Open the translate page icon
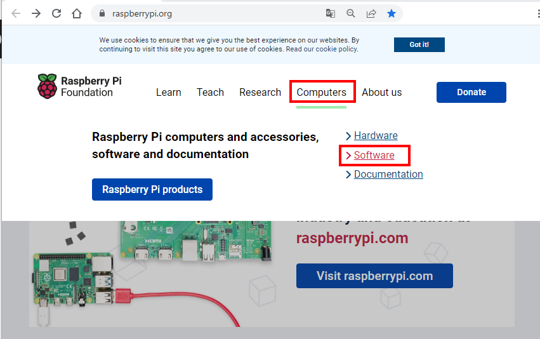 330,13
